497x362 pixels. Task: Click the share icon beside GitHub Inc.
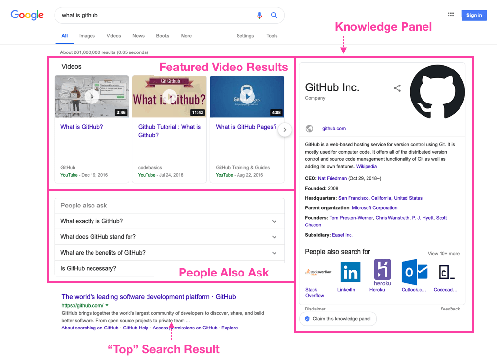click(x=397, y=88)
